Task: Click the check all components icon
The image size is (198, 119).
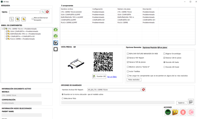Action: [55, 43]
